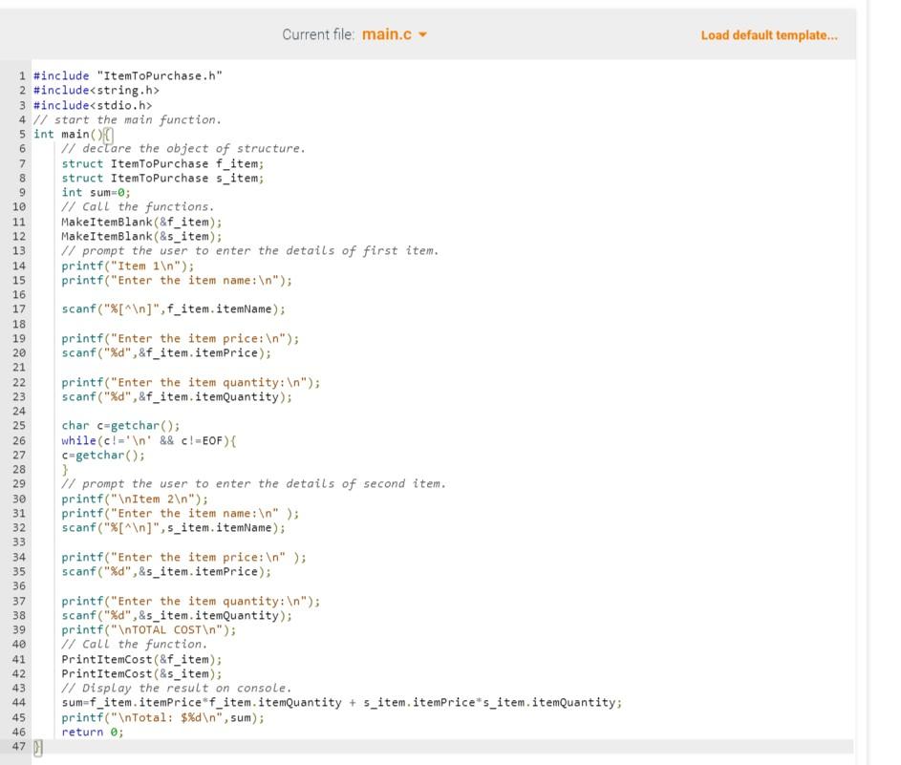Screen dimensions: 901x765
Task: Click the return 0 statement
Action: point(91,732)
